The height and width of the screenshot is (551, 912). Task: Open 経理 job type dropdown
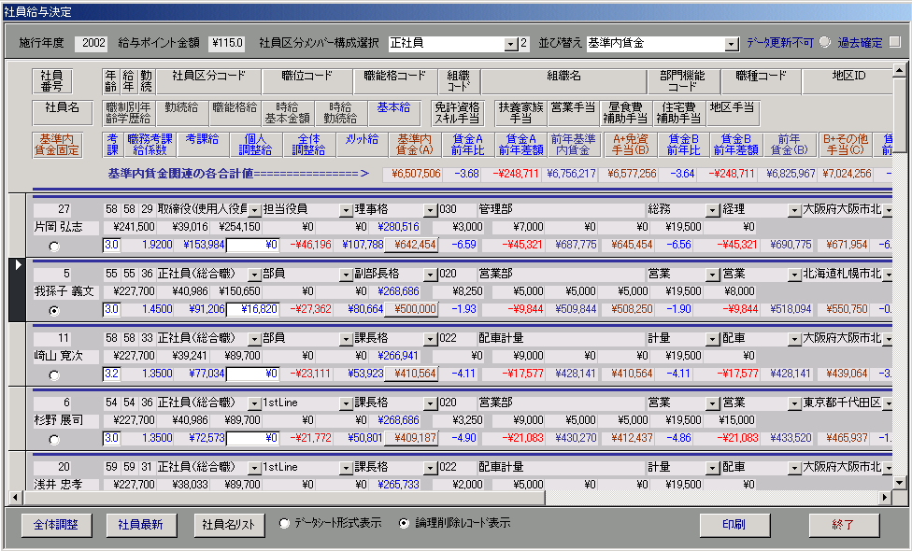coord(794,210)
